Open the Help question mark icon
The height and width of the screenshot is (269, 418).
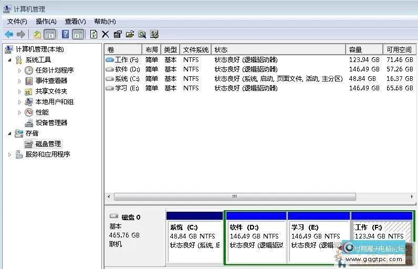[x=65, y=34]
